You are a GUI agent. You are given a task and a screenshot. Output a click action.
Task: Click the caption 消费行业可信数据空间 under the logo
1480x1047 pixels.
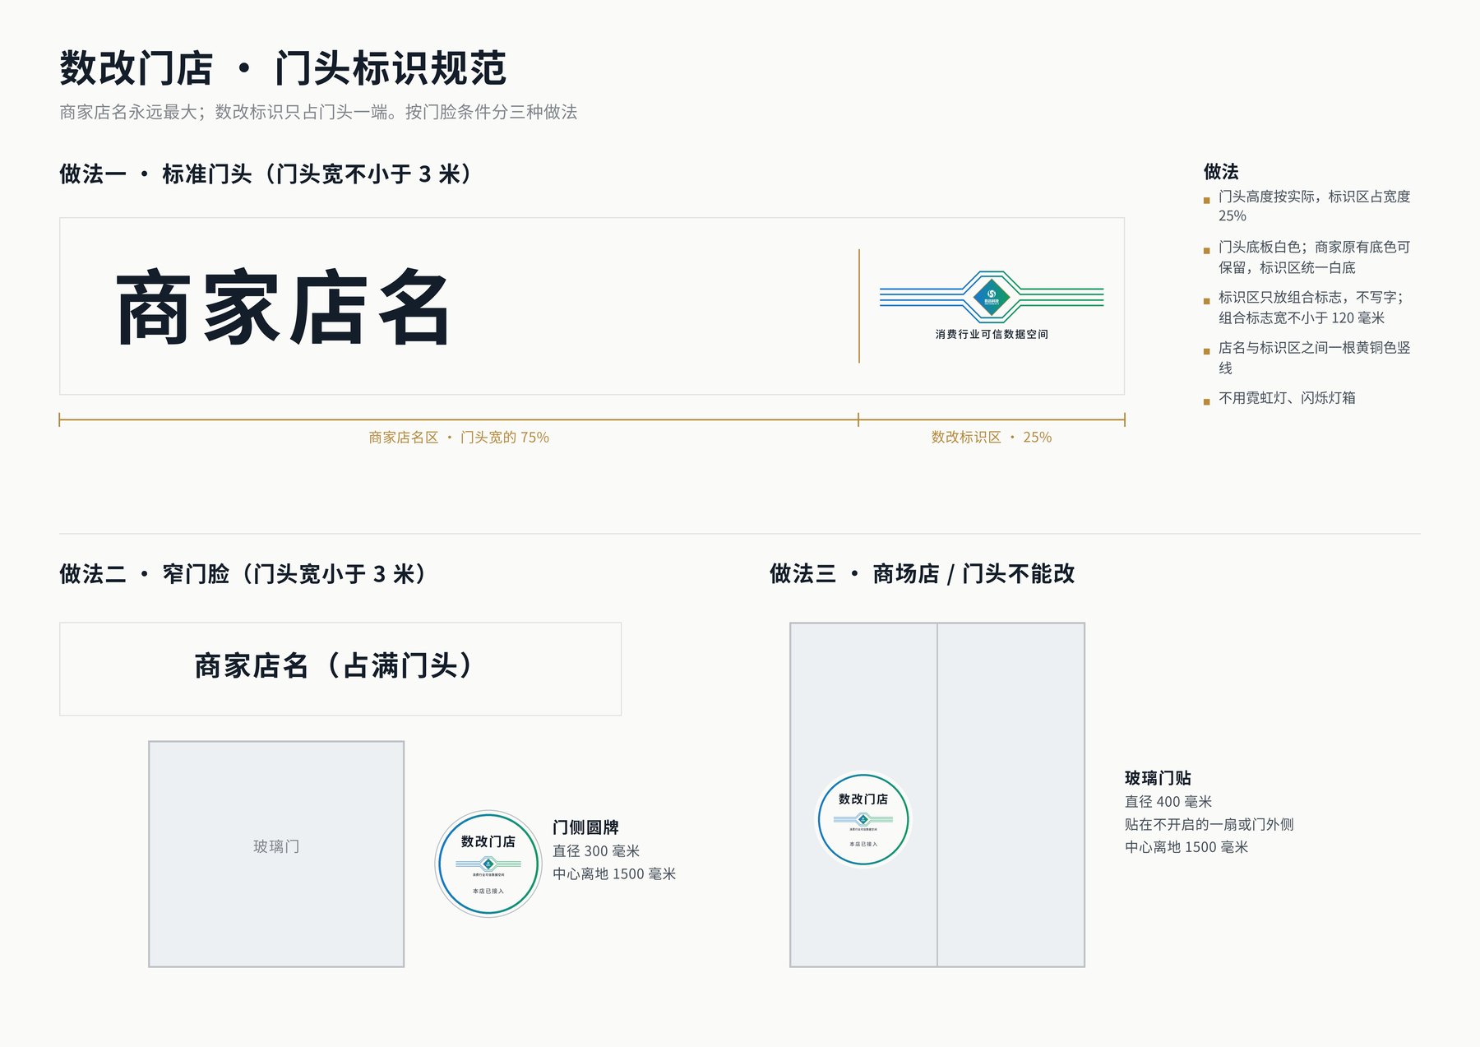tap(992, 334)
